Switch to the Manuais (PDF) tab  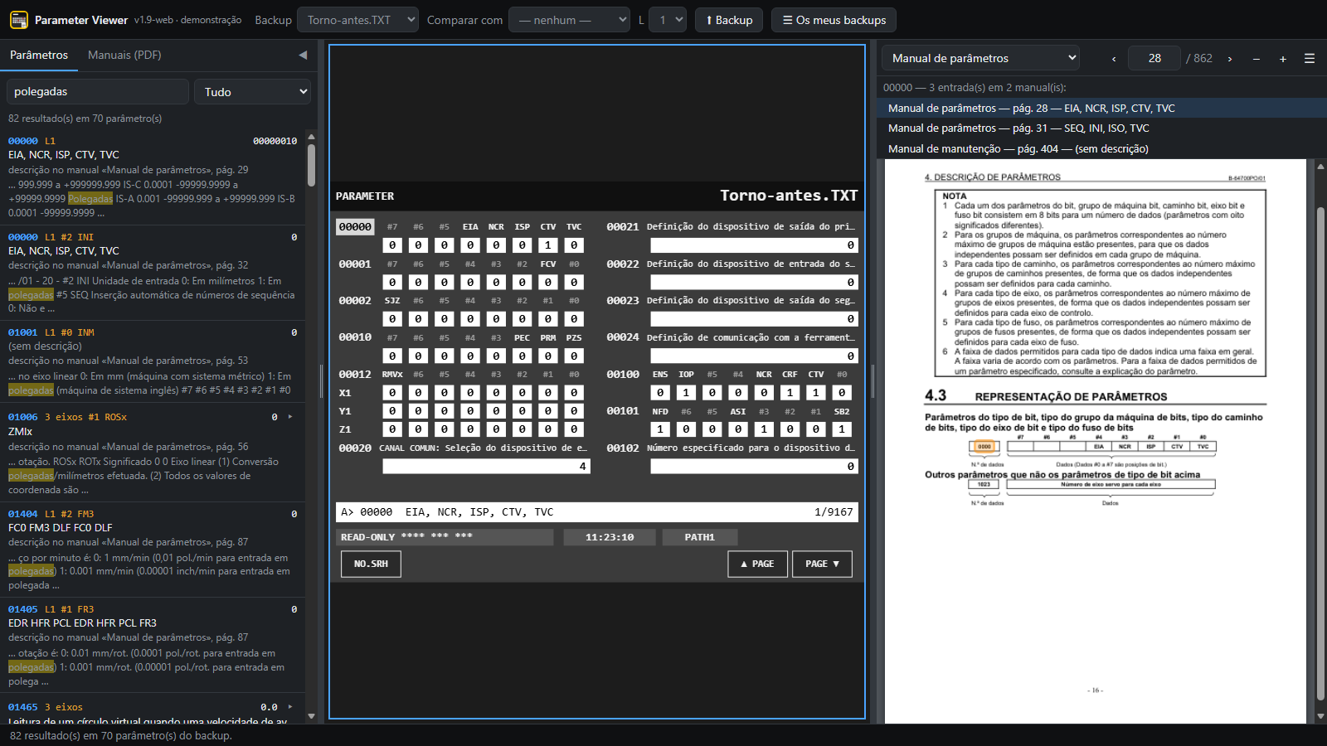(x=124, y=55)
